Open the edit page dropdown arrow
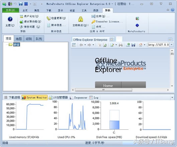The width and height of the screenshot is (177, 147). tap(116, 45)
